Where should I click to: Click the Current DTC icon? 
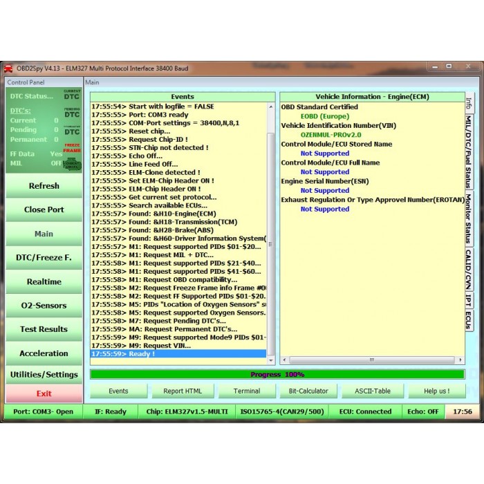pos(72,95)
